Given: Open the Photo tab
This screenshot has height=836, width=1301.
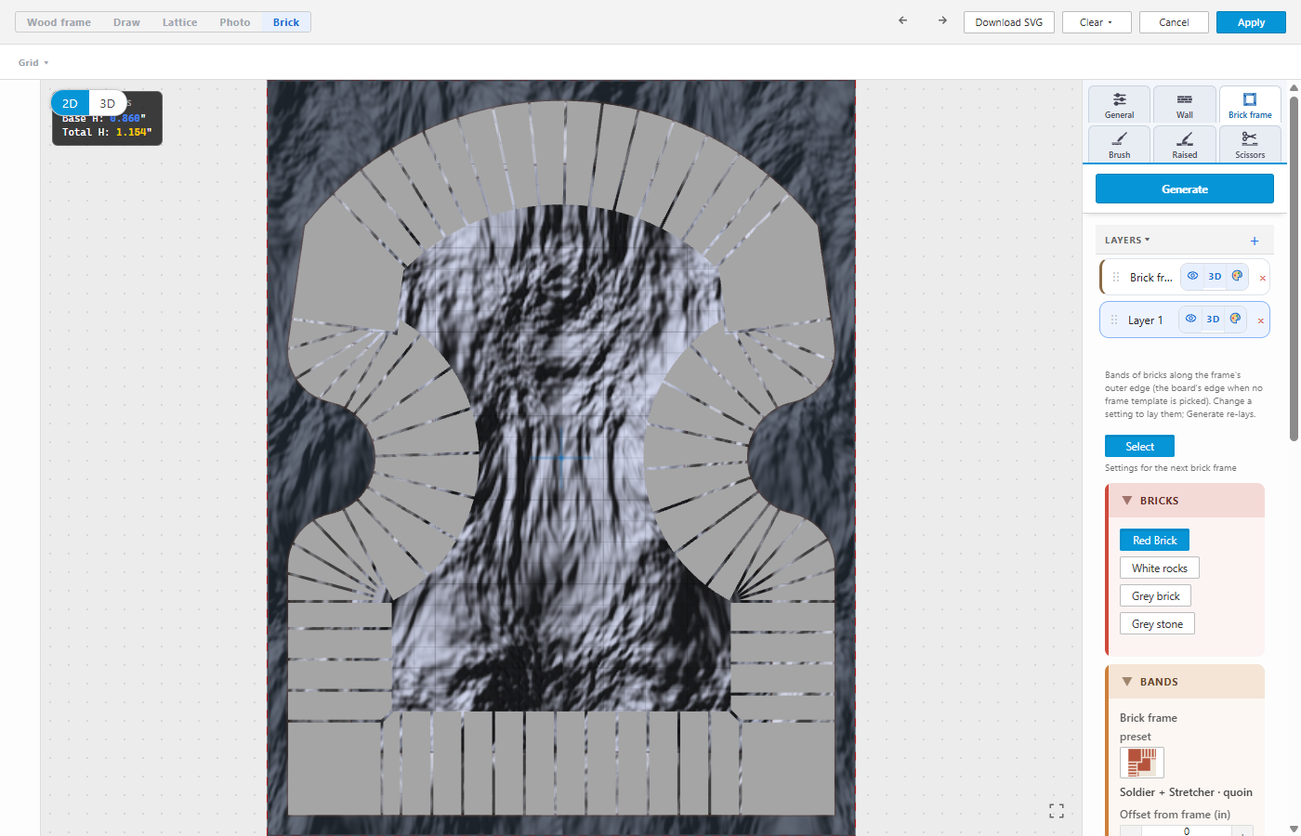Looking at the screenshot, I should pyautogui.click(x=235, y=22).
